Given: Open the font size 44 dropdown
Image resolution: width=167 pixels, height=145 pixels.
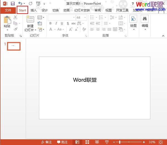Looking at the screenshot, I should [85, 17].
